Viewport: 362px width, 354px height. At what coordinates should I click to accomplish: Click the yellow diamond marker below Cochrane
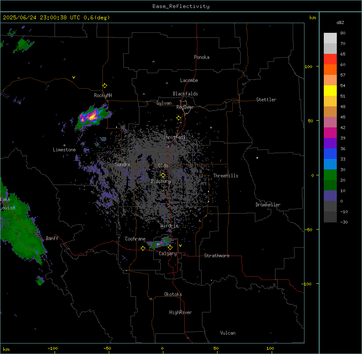pos(143,248)
